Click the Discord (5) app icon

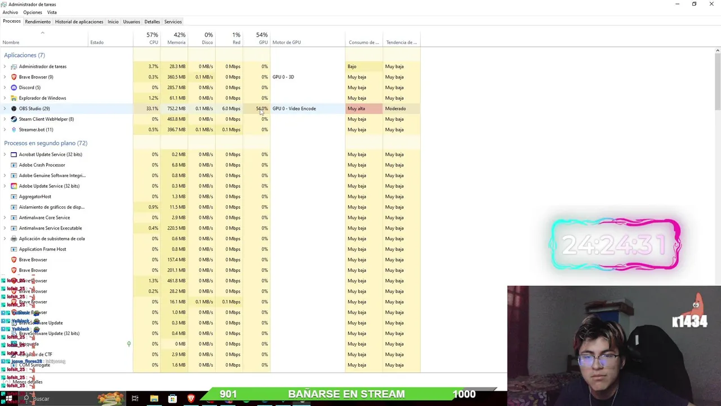(x=14, y=87)
